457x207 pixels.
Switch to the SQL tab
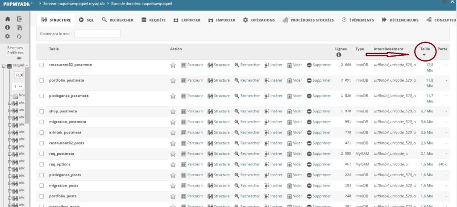87,20
